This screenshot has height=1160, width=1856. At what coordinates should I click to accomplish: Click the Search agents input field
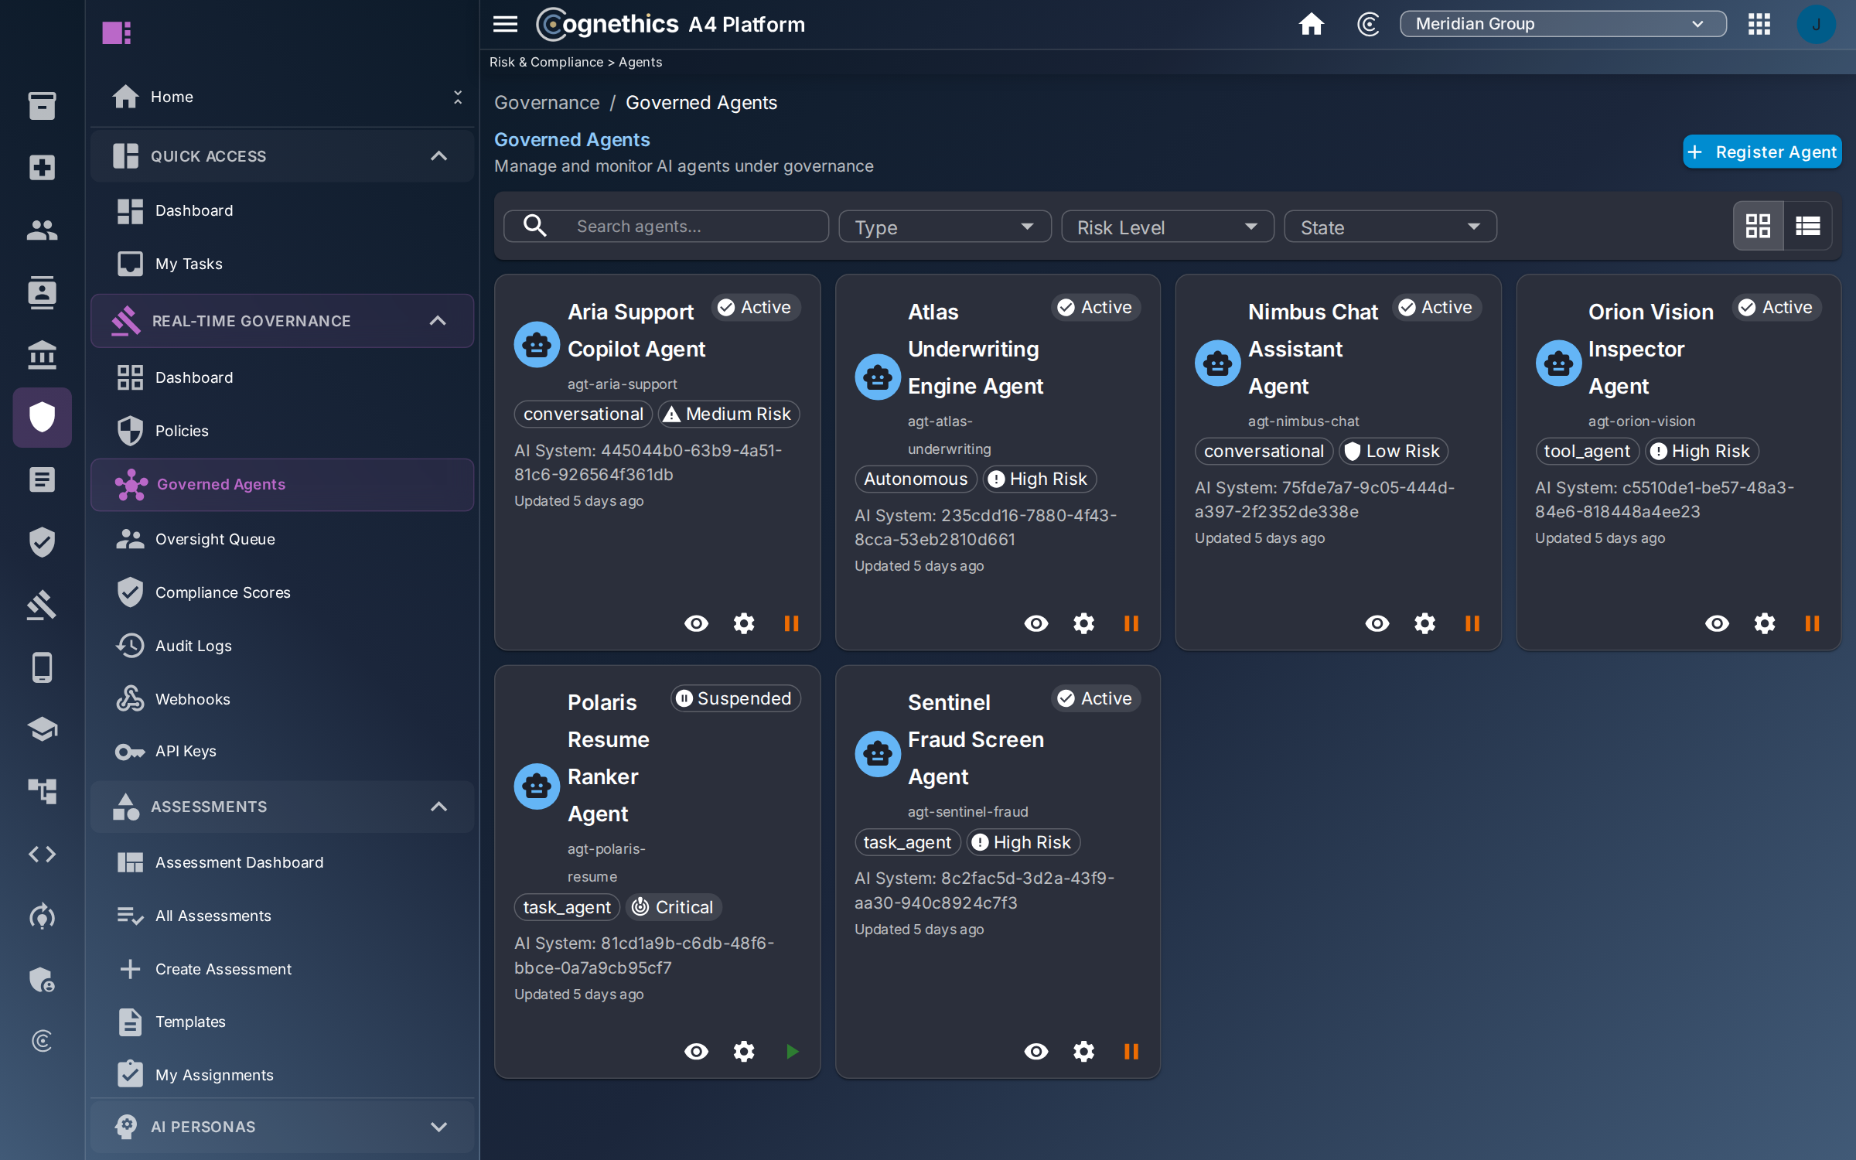pyautogui.click(x=666, y=227)
